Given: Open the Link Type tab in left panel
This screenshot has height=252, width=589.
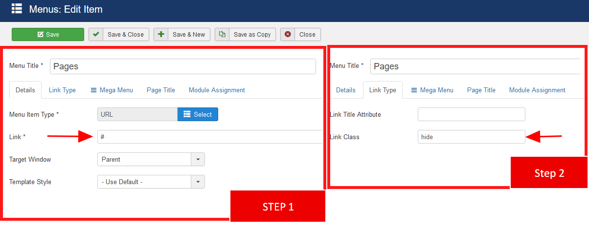Looking at the screenshot, I should (62, 90).
